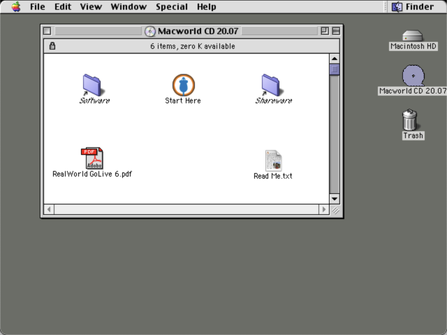Select the Start Here application icon
This screenshot has height=335, width=447.
(x=184, y=85)
